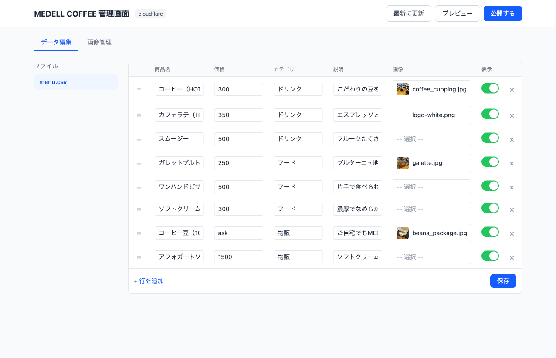The image size is (556, 358).
Task: Open the galette.jpg thumbnail preview
Action: coord(402,162)
